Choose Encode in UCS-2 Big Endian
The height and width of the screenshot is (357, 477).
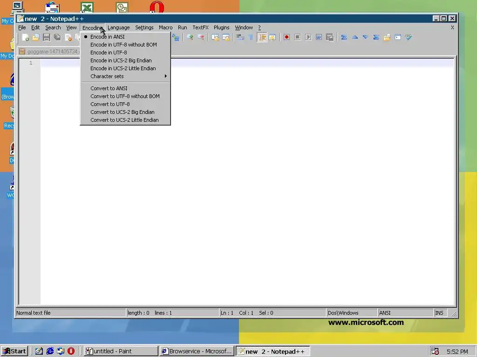tap(125, 60)
